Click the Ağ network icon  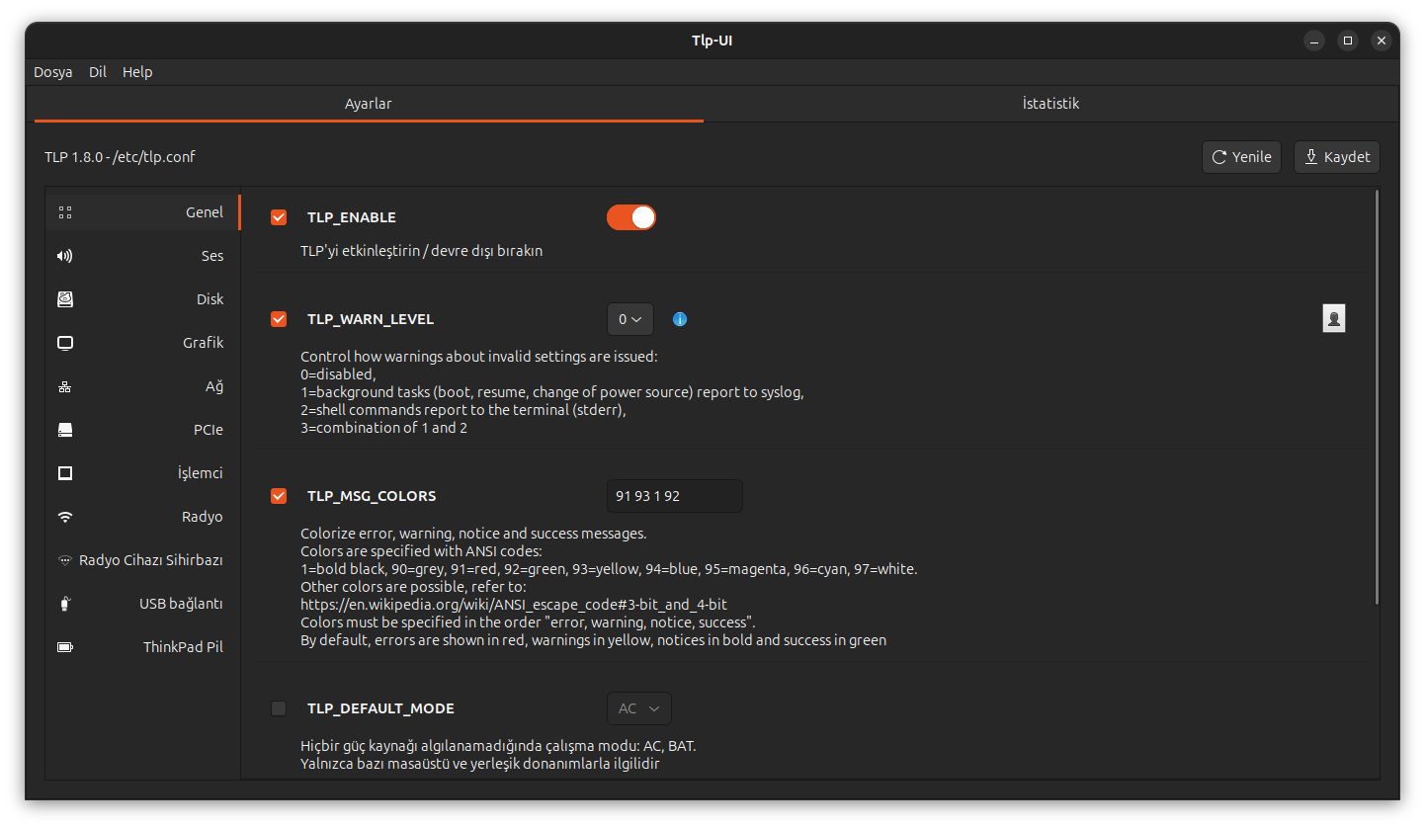[65, 386]
